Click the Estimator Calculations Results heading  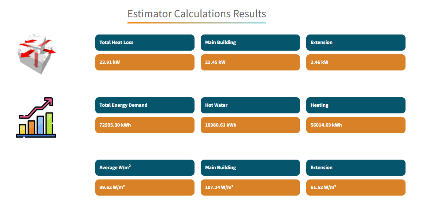pyautogui.click(x=196, y=14)
